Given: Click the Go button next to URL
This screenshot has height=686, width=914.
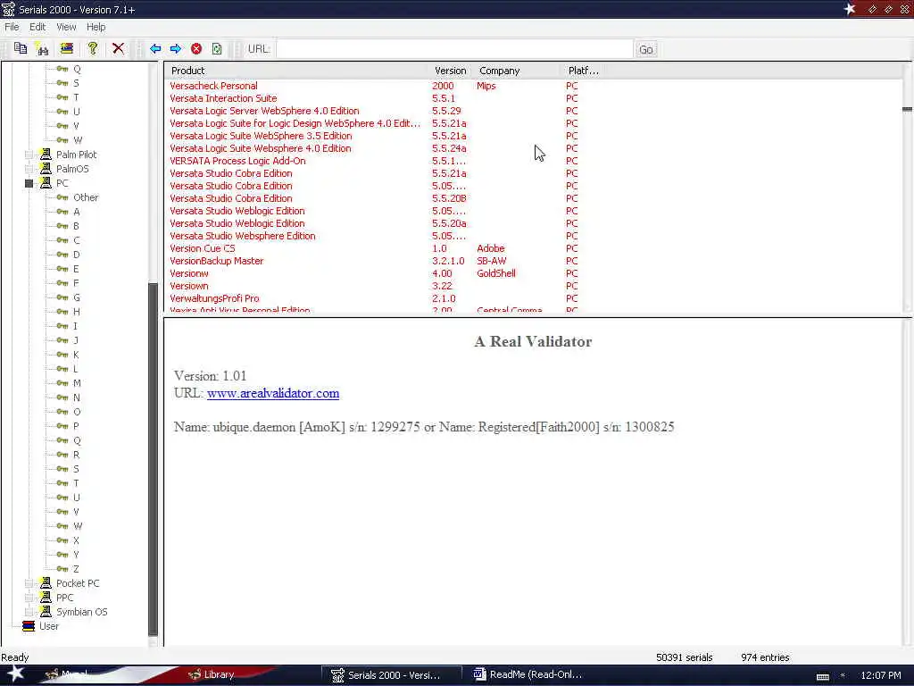Looking at the screenshot, I should [646, 50].
